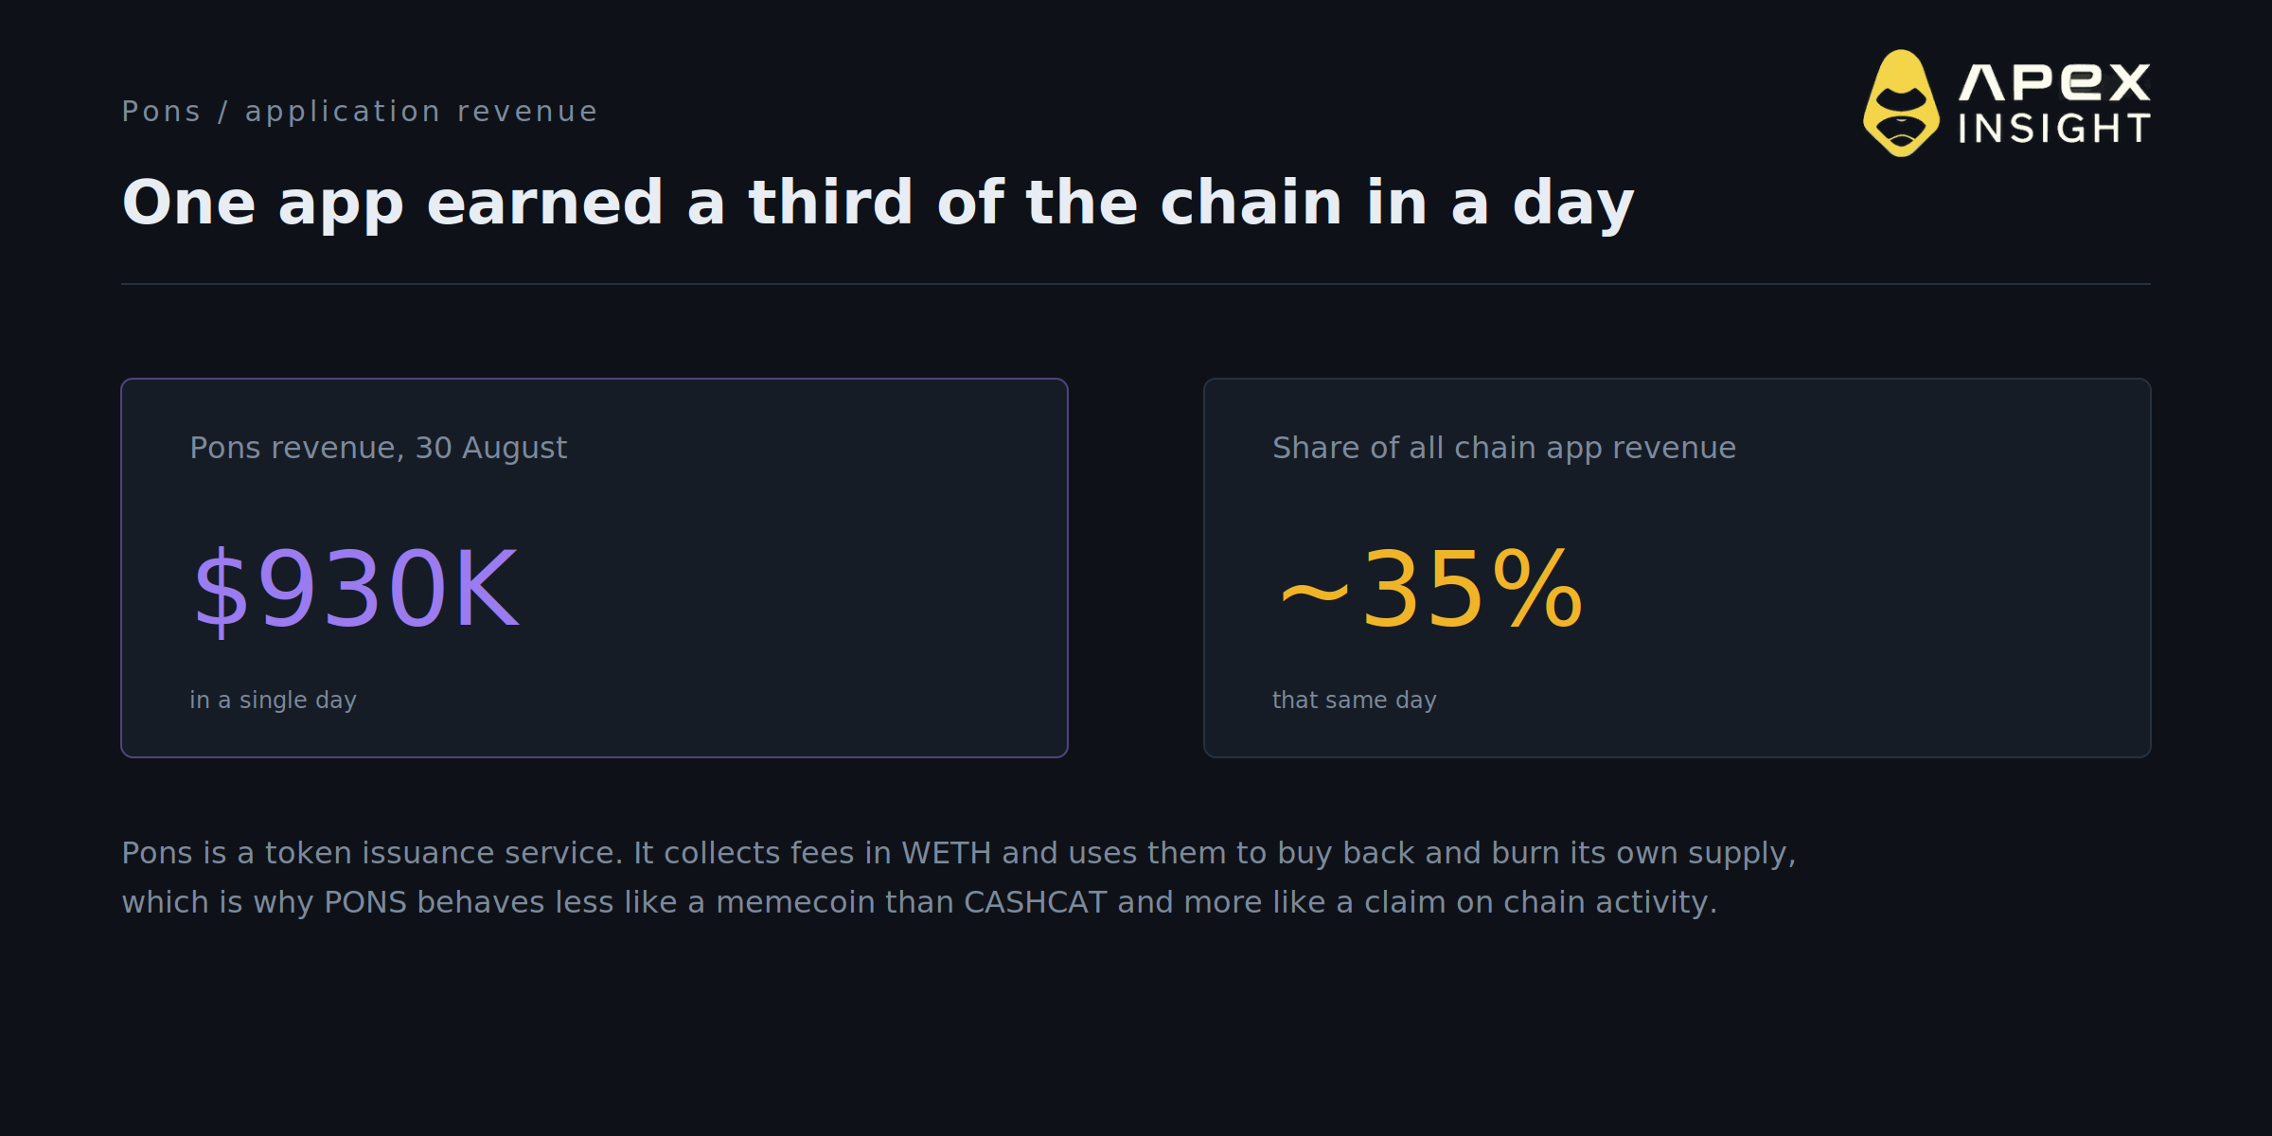Click the 'that same day' caption

[x=1354, y=700]
